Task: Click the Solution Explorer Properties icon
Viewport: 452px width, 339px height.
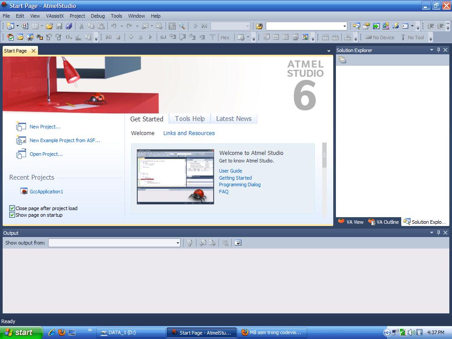Action: [343, 60]
